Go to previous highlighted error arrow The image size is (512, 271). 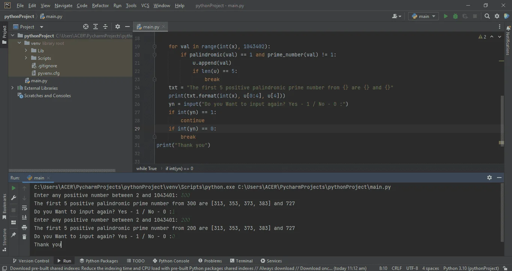tap(492, 37)
